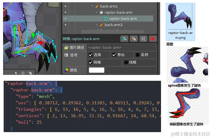Click the rename attachment button
The width and height of the screenshot is (212, 138).
(143, 39)
